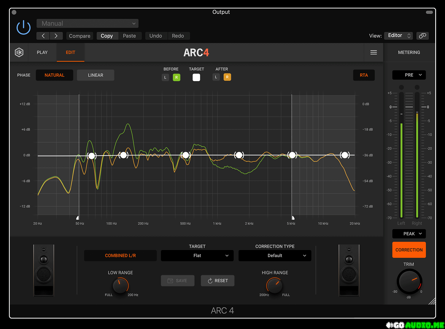
Task: Toggle the CORRECTION button
Action: pyautogui.click(x=409, y=250)
